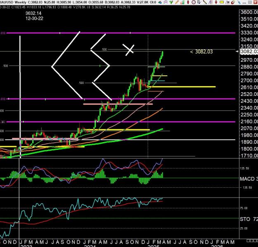The width and height of the screenshot is (258, 247).
Task: Select the Fibonacci retracement lines tool
Action: tap(211, 2)
